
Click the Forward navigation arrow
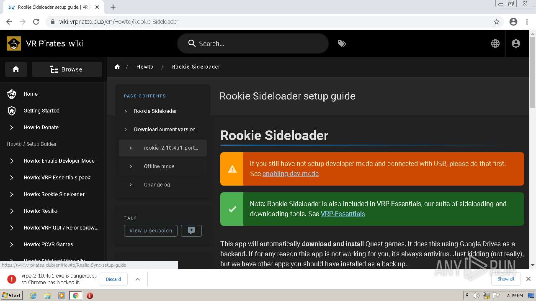click(x=23, y=22)
